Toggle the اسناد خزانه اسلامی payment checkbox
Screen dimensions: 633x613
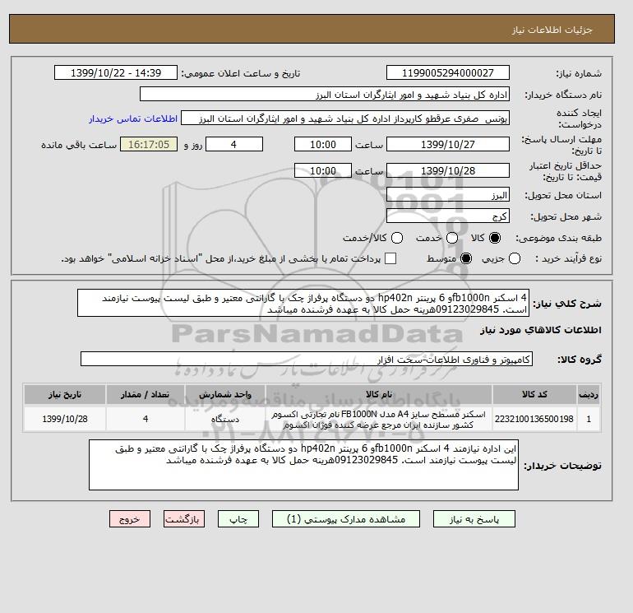[390, 258]
